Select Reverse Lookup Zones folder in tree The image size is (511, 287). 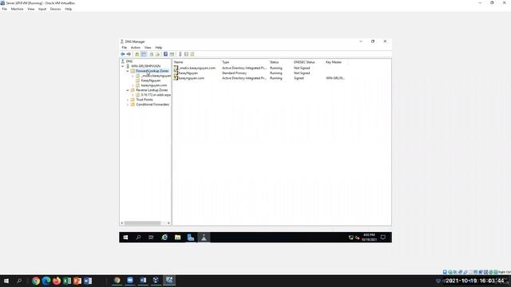152,90
